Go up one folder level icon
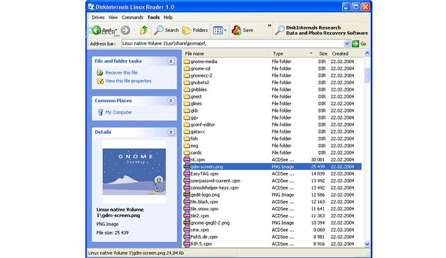Screen dimensions: 446x258 [144, 30]
